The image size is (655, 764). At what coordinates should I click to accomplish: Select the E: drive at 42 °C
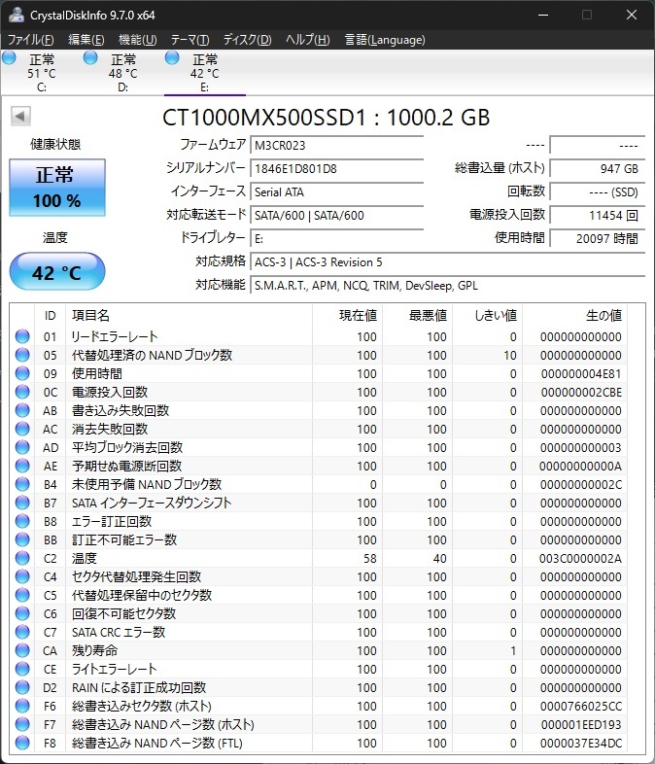click(204, 73)
